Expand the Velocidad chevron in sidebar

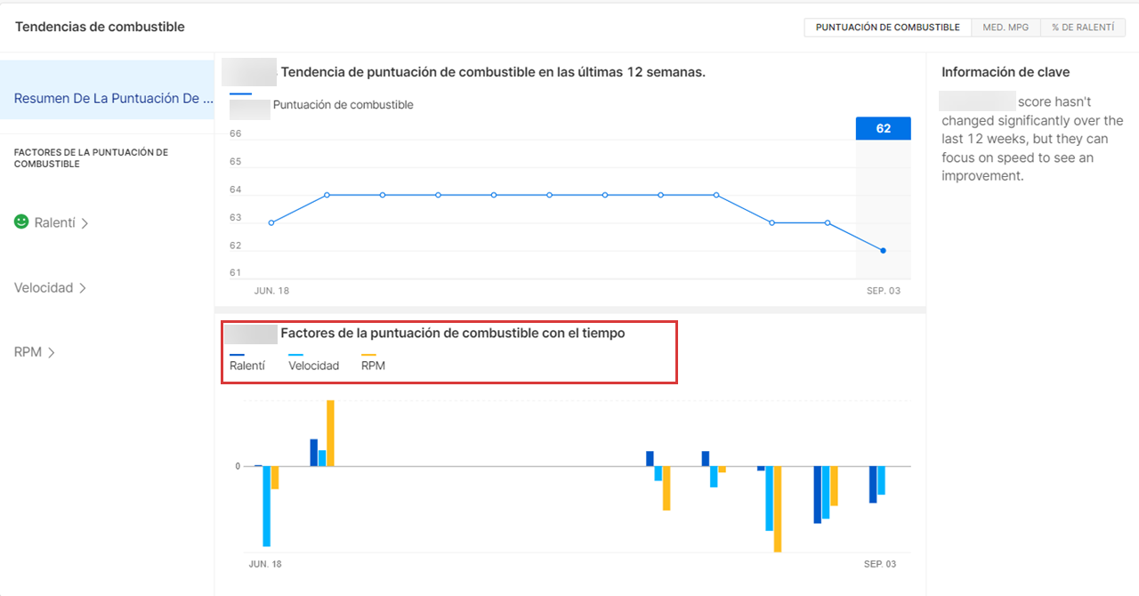pyautogui.click(x=82, y=288)
